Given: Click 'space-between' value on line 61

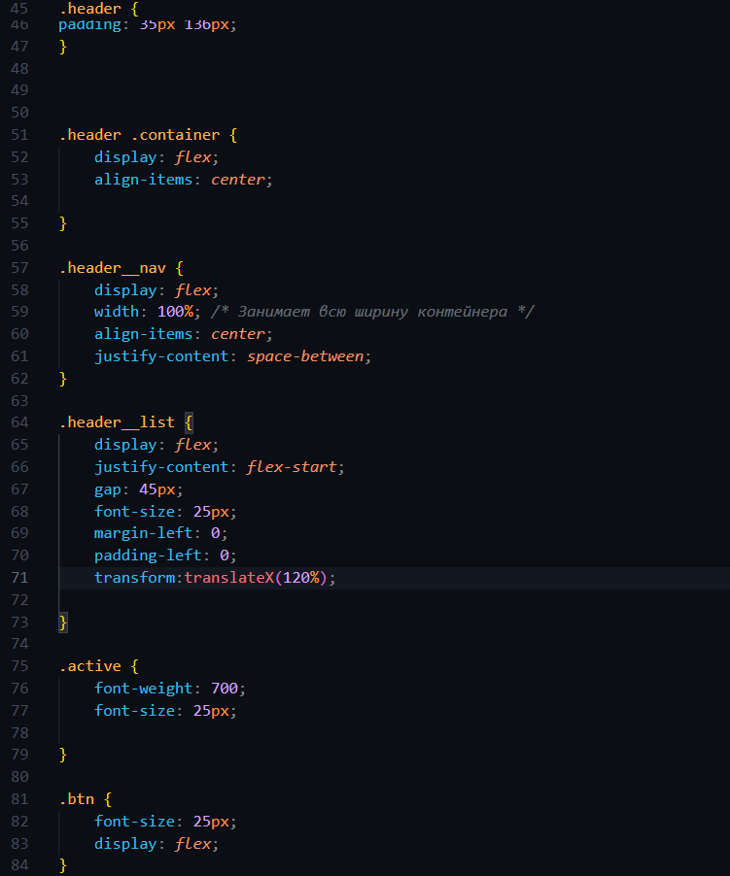Looking at the screenshot, I should 305,356.
